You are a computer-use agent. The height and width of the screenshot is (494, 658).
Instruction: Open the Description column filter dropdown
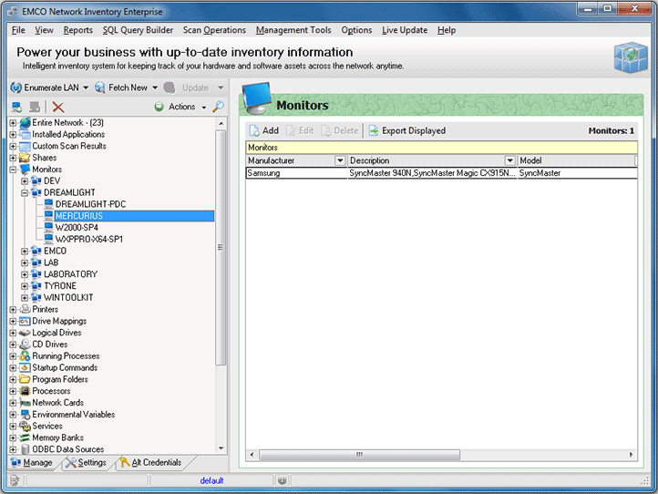[510, 160]
